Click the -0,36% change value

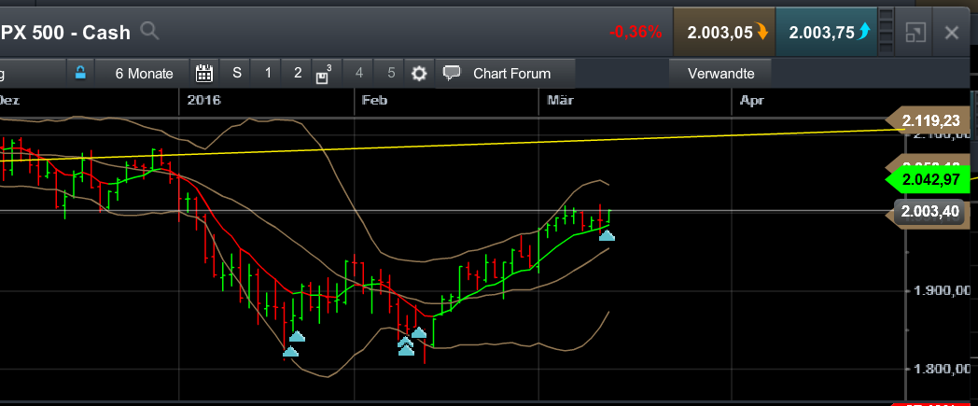(x=636, y=32)
